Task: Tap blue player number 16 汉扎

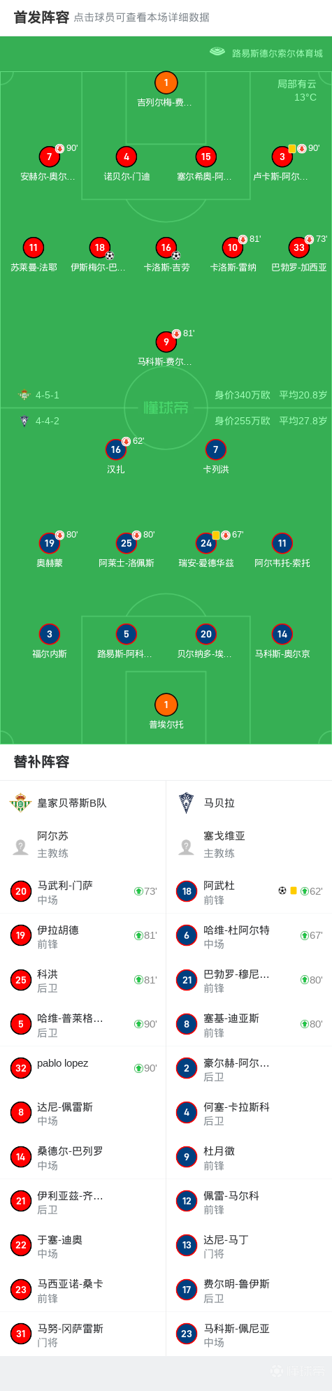Action: pyautogui.click(x=115, y=450)
